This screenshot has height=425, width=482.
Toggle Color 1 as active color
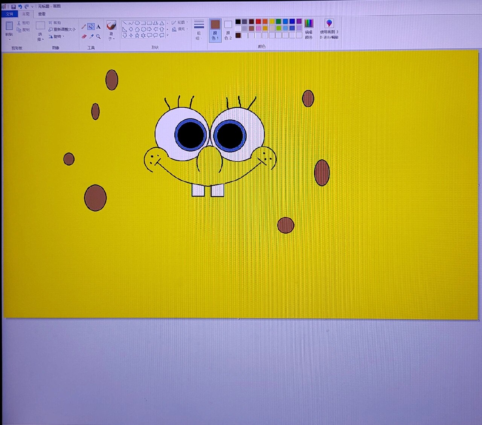pyautogui.click(x=215, y=30)
